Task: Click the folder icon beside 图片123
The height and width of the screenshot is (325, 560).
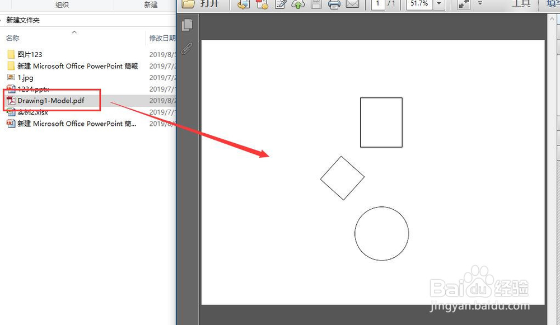Action: 11,55
